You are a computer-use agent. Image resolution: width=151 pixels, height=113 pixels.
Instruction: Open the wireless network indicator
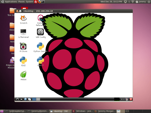(x=133, y=2)
